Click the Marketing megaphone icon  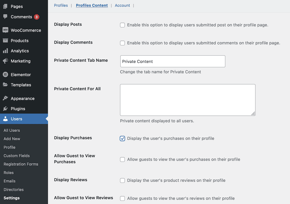[x=5, y=61]
